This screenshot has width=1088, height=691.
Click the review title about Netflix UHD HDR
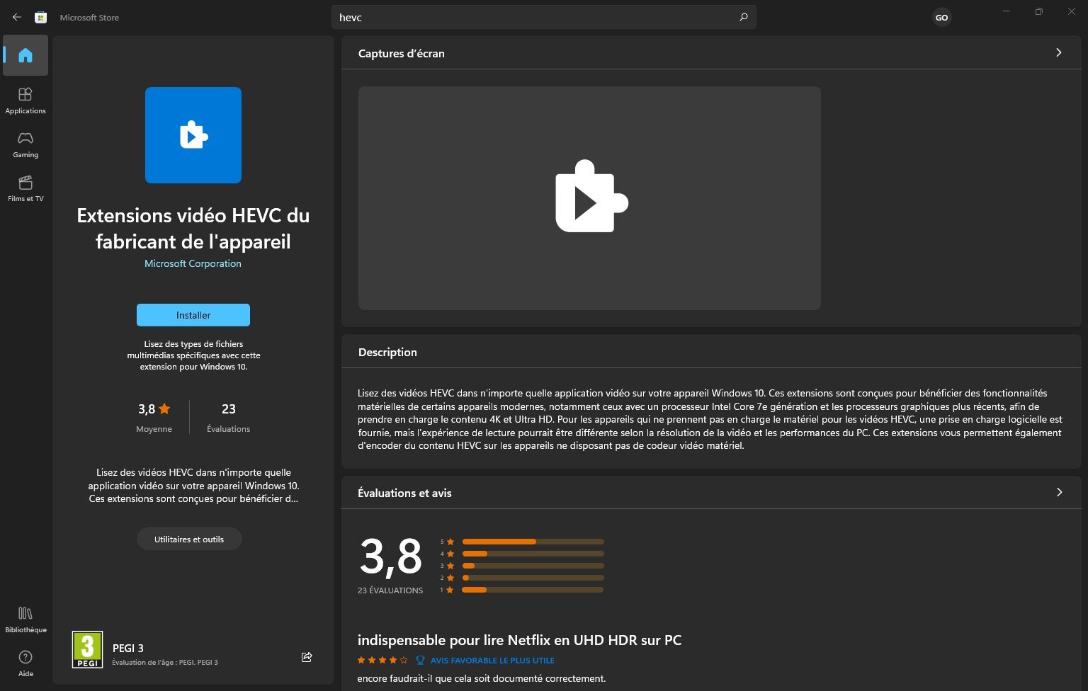[519, 640]
